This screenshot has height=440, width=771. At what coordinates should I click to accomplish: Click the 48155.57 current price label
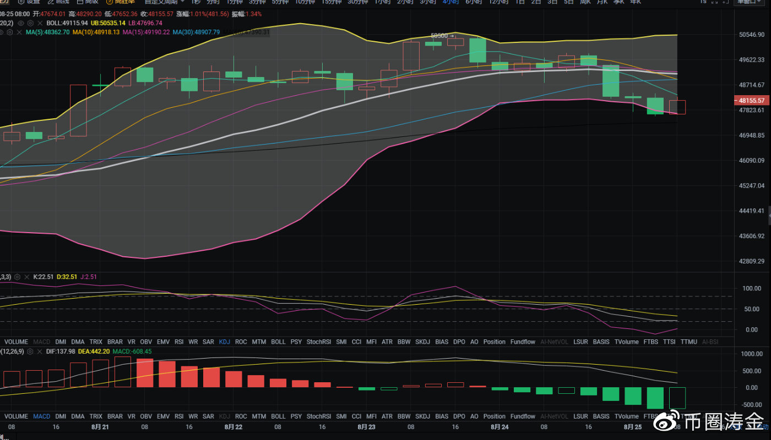pyautogui.click(x=751, y=101)
